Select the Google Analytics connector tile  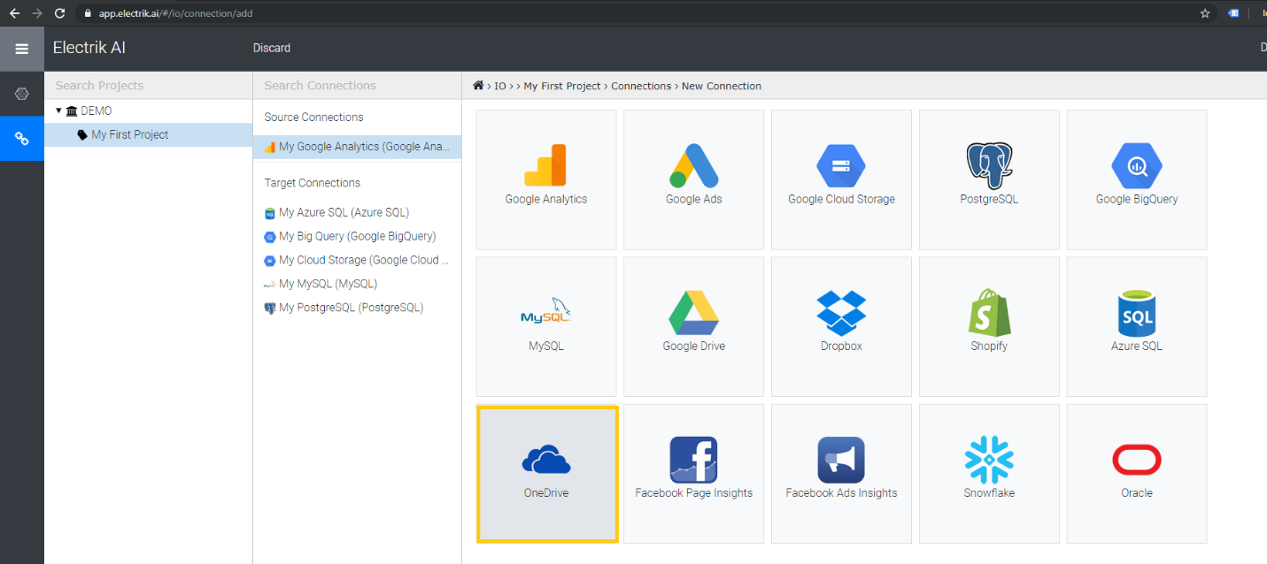click(545, 179)
